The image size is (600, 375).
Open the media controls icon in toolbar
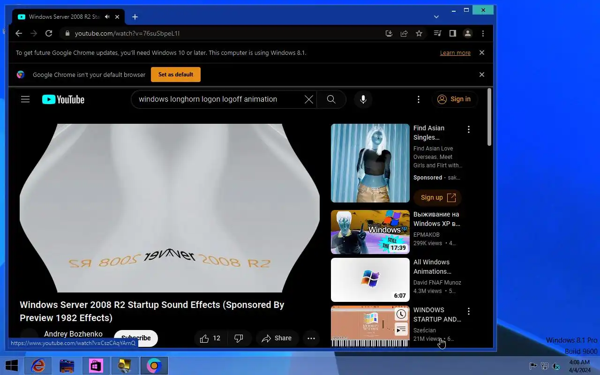click(437, 33)
